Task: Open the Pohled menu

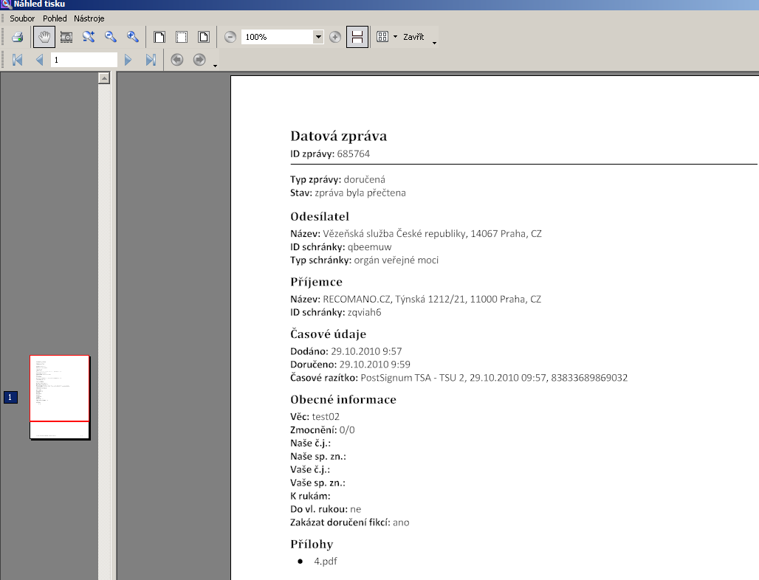Action: point(55,18)
